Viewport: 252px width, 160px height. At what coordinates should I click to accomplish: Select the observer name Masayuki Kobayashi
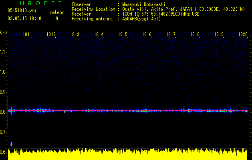[144, 4]
